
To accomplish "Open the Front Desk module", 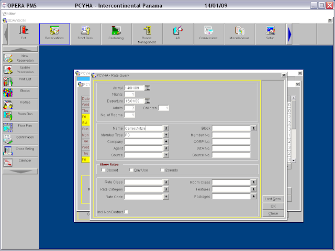I will tap(85, 34).
